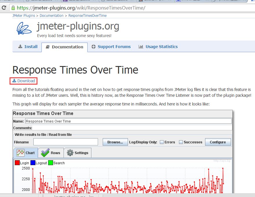Click the Settings tab gear icon
The width and height of the screenshot is (255, 197).
70,153
